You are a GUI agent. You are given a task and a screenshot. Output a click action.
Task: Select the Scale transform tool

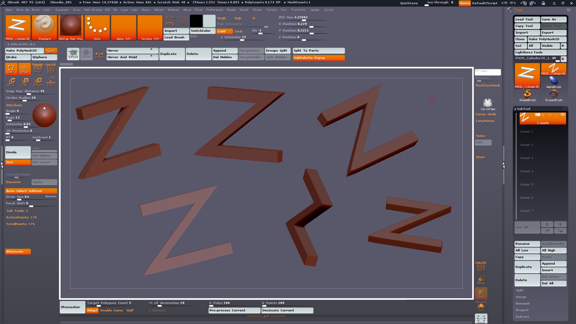tap(24, 82)
